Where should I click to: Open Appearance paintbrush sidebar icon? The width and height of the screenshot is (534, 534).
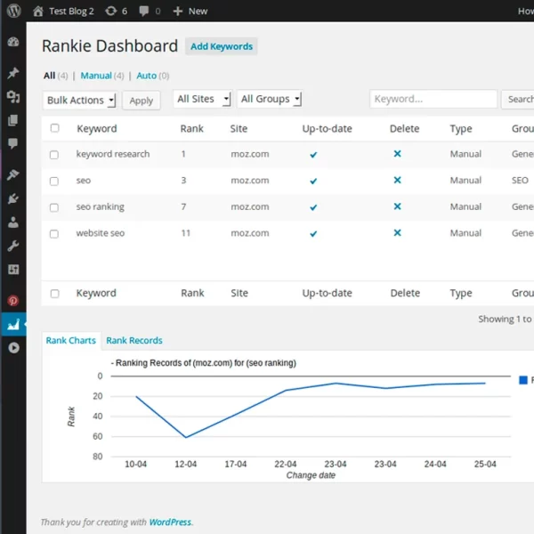(x=13, y=174)
